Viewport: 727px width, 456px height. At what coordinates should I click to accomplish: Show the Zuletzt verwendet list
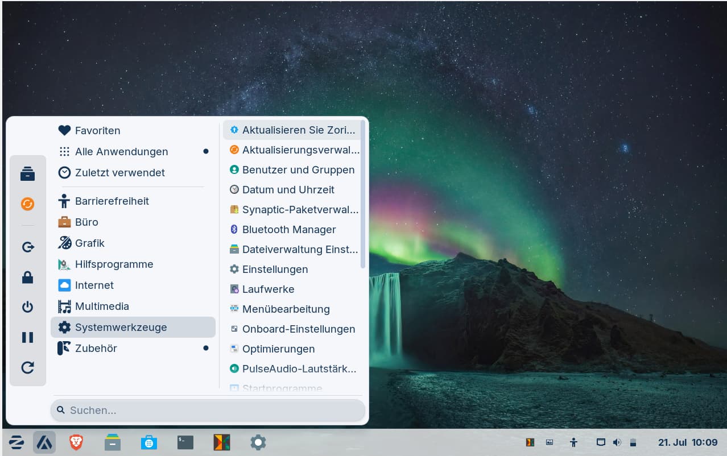coord(119,172)
